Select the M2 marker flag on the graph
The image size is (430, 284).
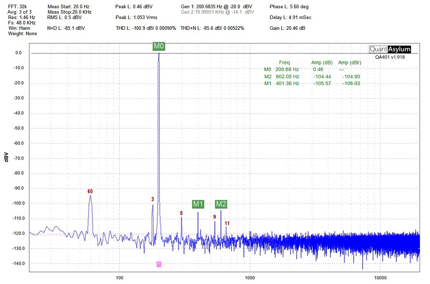point(221,204)
